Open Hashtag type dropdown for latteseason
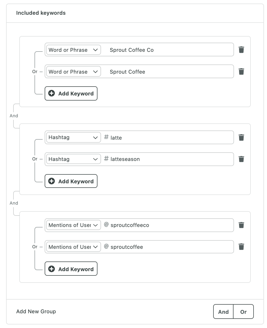 [x=73, y=159]
